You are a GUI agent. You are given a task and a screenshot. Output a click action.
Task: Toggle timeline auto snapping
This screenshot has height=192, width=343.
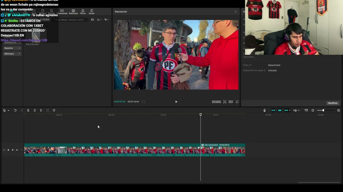[x=280, y=110]
